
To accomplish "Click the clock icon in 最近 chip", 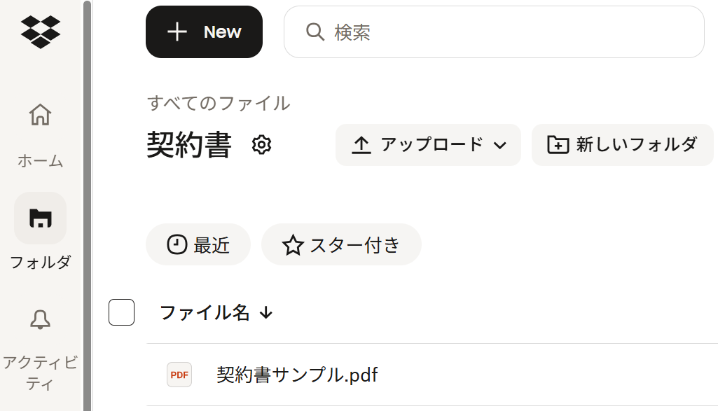I will coord(177,244).
